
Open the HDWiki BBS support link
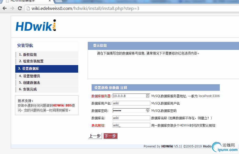pyautogui.click(x=62, y=105)
